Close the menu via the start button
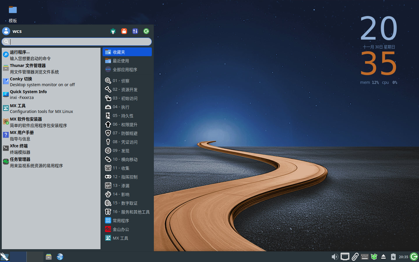 coord(5,256)
